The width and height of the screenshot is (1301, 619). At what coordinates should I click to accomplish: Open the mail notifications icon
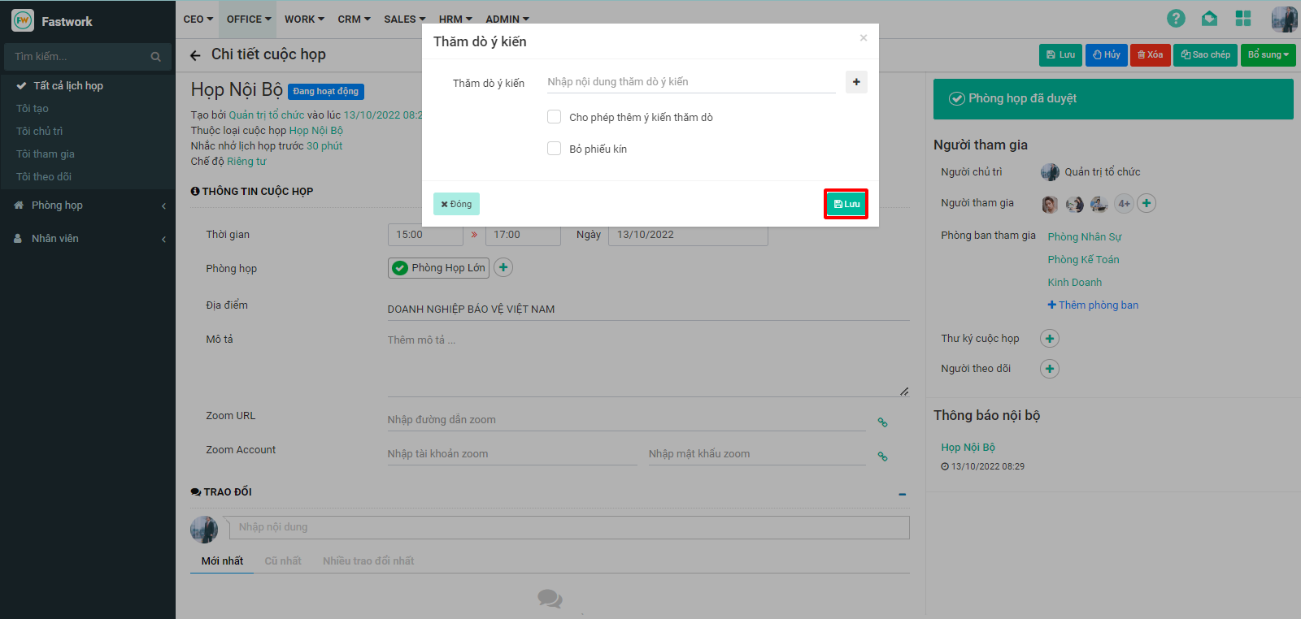click(1209, 19)
